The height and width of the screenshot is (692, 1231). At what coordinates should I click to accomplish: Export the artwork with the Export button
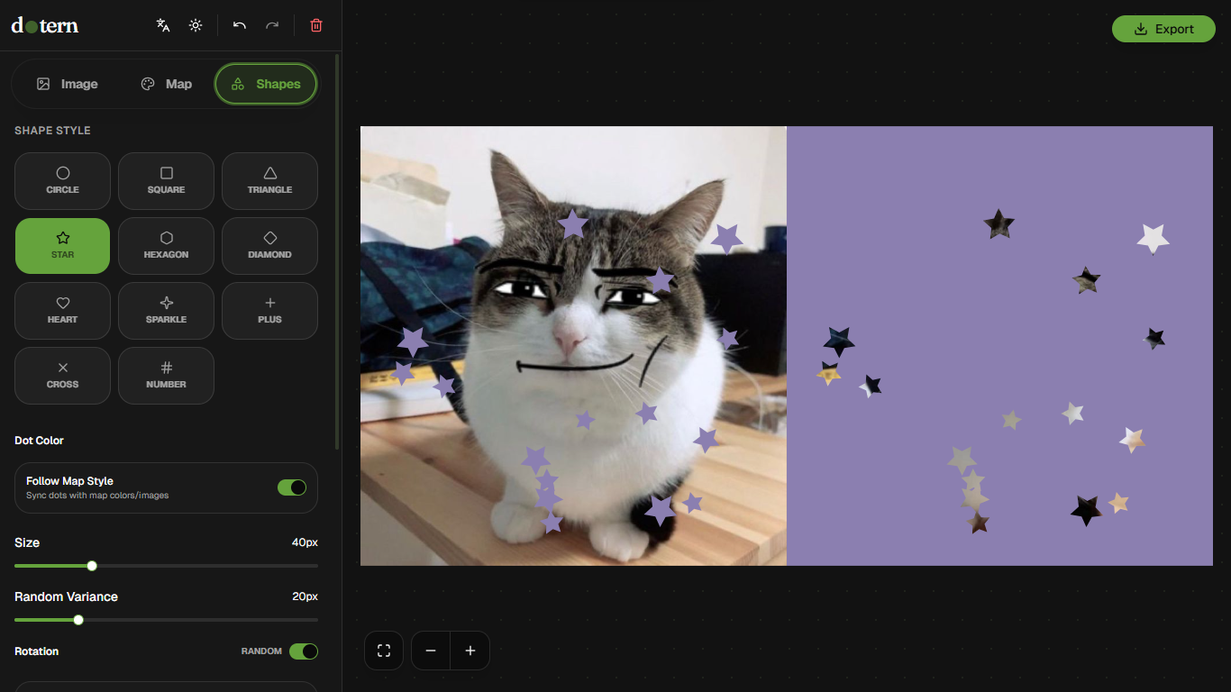tap(1163, 29)
